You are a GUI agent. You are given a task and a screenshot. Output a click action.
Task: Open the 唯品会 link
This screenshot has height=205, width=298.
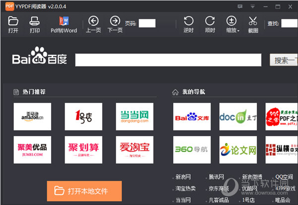283,200
